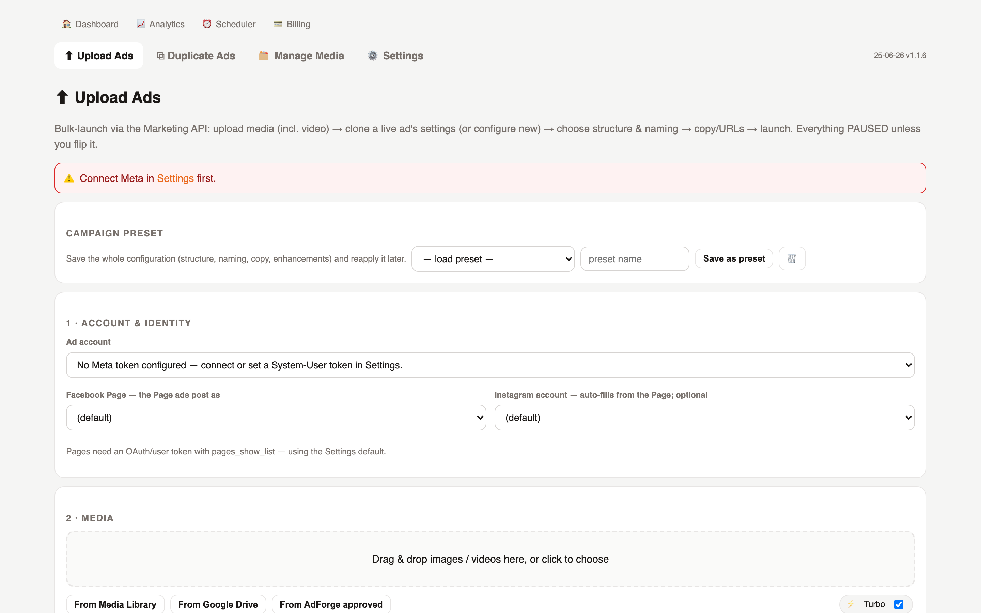981x613 pixels.
Task: Click the Billing credit card icon
Action: [x=278, y=24]
